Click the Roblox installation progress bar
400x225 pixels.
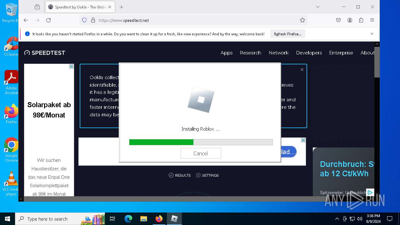tap(201, 142)
